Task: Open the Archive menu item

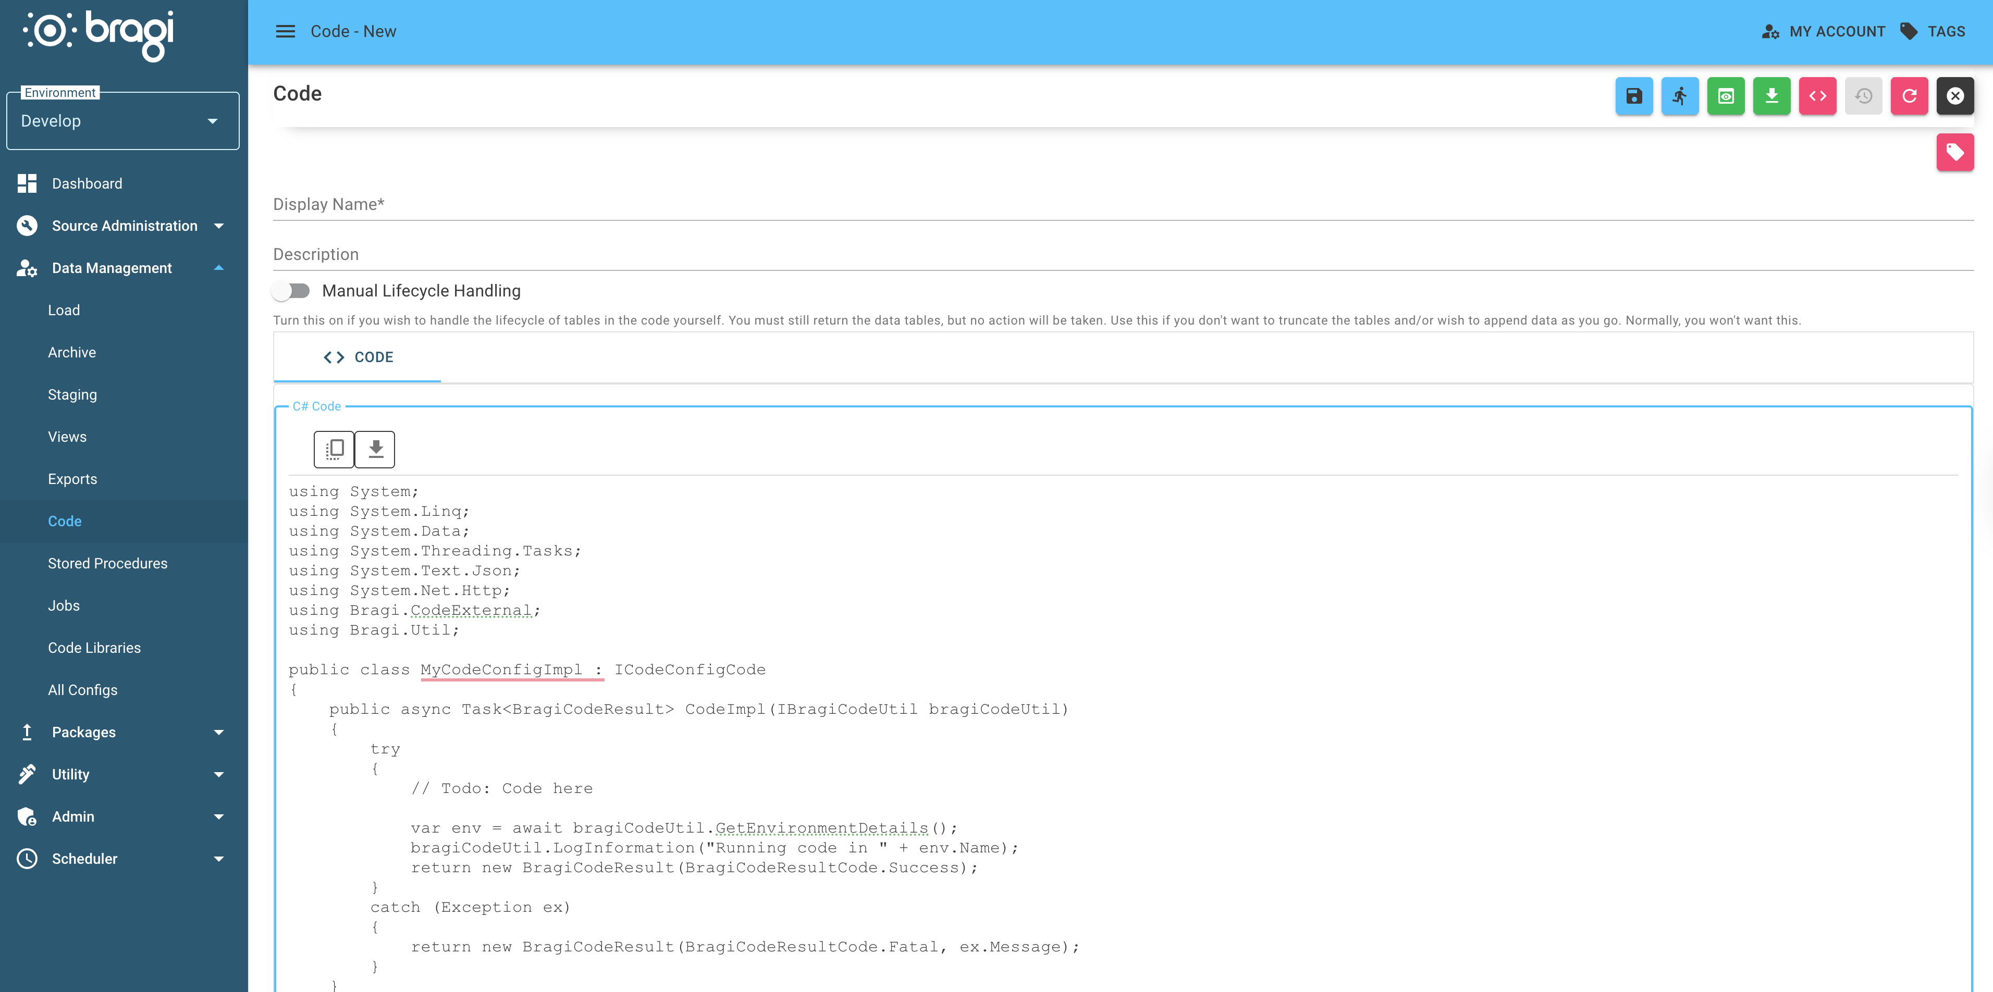Action: click(72, 353)
